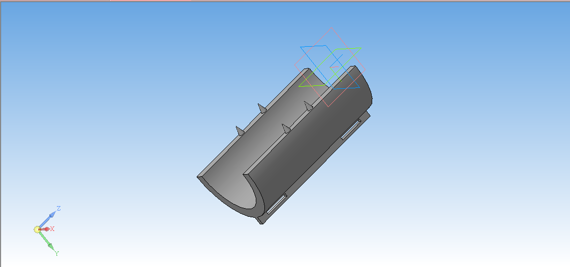Pick the rectangular slot near the far end
The width and height of the screenshot is (570, 267).
(x=351, y=129)
